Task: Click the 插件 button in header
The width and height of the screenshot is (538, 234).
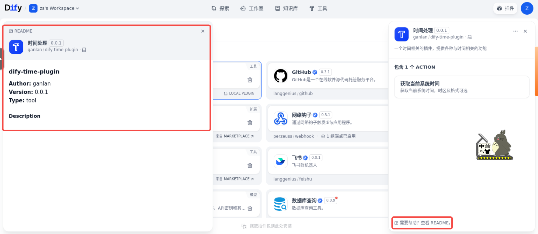Action: tap(505, 8)
